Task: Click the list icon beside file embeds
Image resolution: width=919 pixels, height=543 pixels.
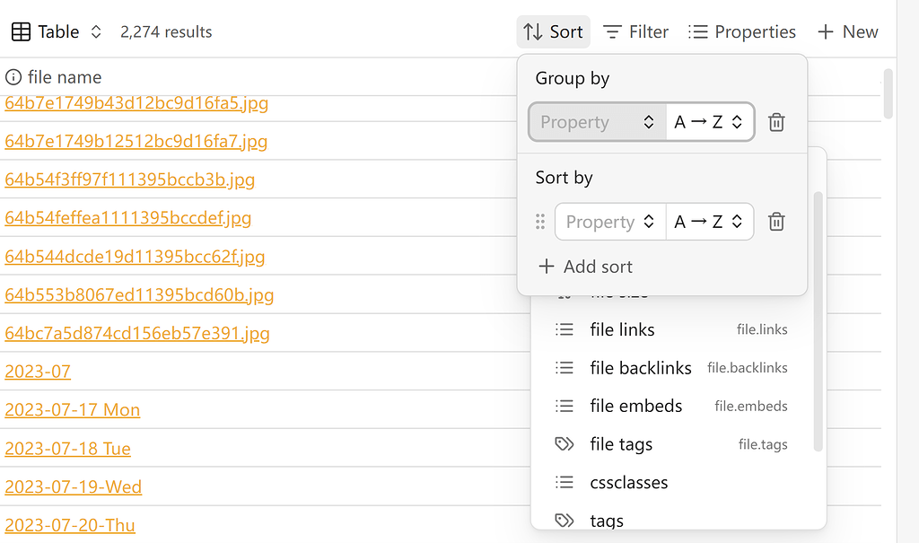Action: 565,406
